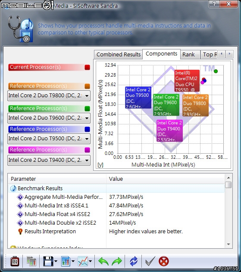Click the Benchmark Results music note icon

click(13, 189)
